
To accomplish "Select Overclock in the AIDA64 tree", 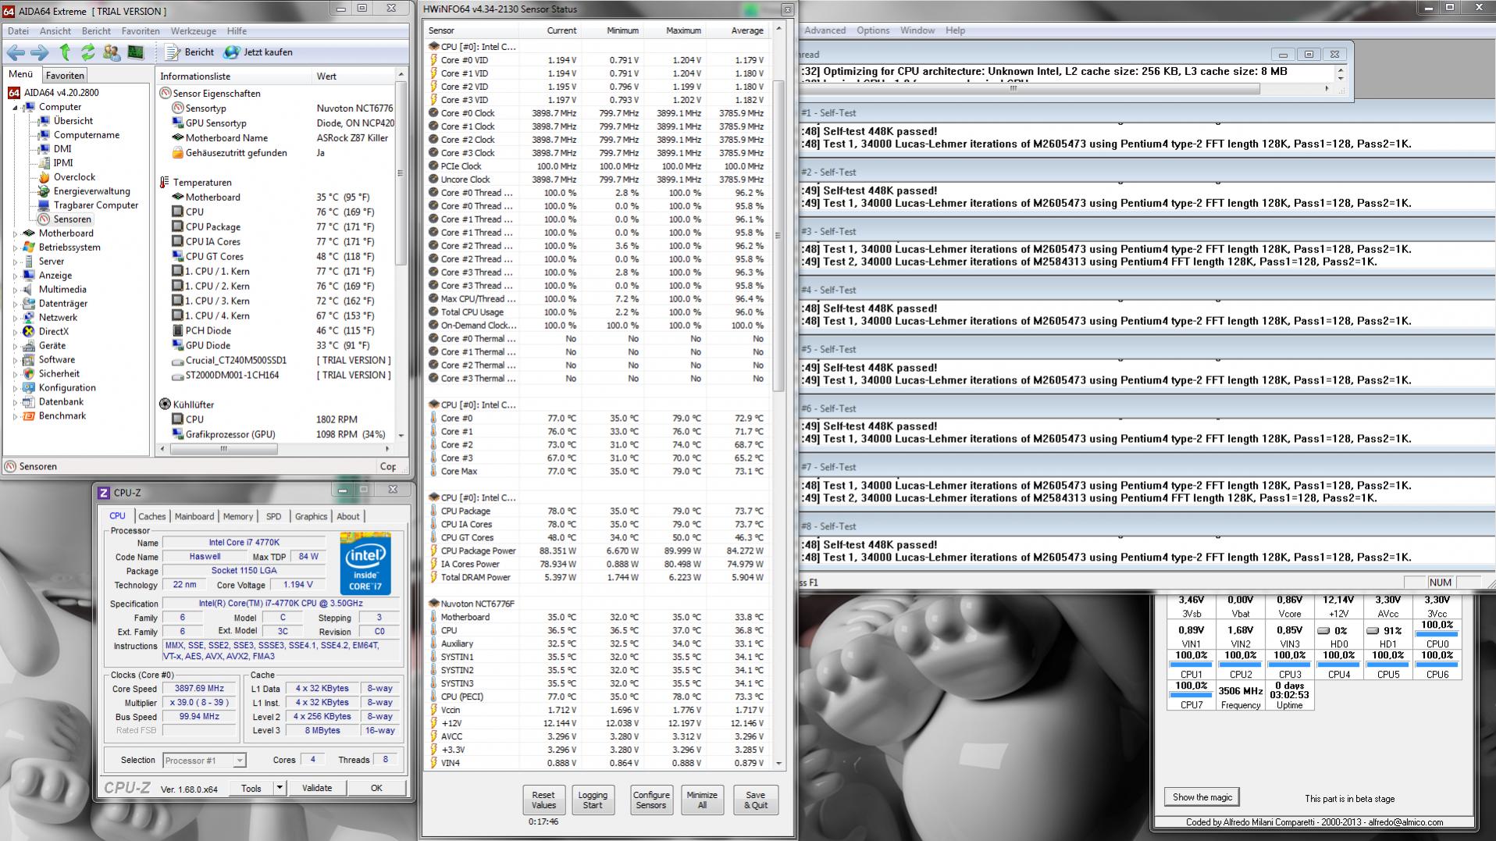I will 74,177.
